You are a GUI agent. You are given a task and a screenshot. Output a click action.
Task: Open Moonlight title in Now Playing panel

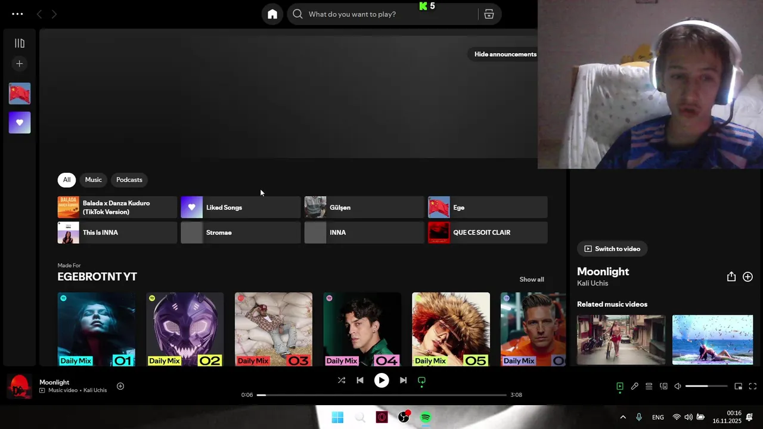coord(603,272)
